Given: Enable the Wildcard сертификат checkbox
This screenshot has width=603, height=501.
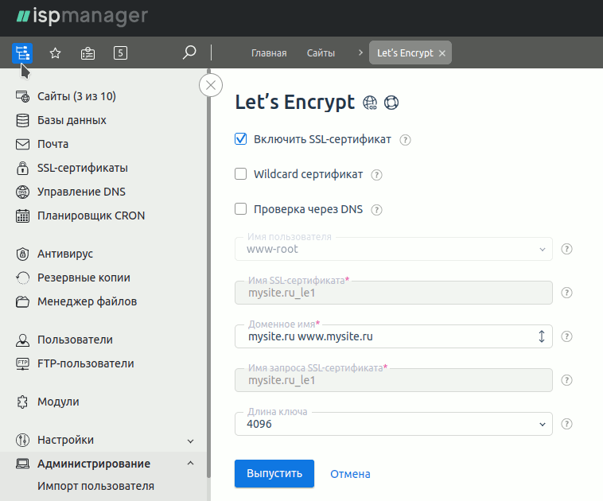Looking at the screenshot, I should tap(241, 174).
